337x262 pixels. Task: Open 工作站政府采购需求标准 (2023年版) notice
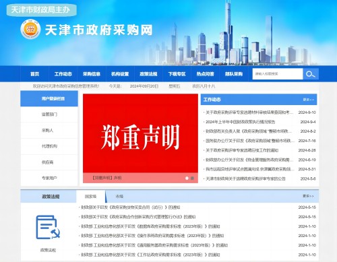pyautogui.click(x=150, y=255)
